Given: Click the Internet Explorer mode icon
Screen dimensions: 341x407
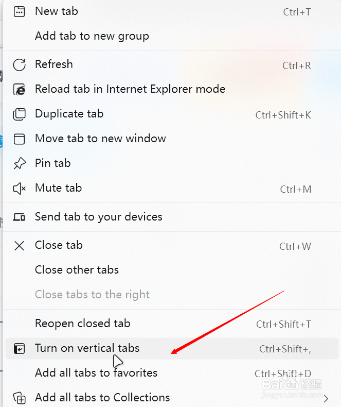Looking at the screenshot, I should (19, 90).
